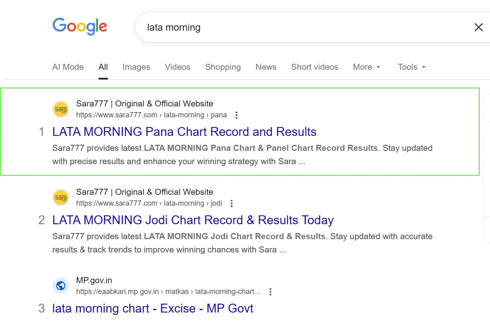
Task: Open lata morning chart Excise MP Govt link
Action: tap(153, 308)
